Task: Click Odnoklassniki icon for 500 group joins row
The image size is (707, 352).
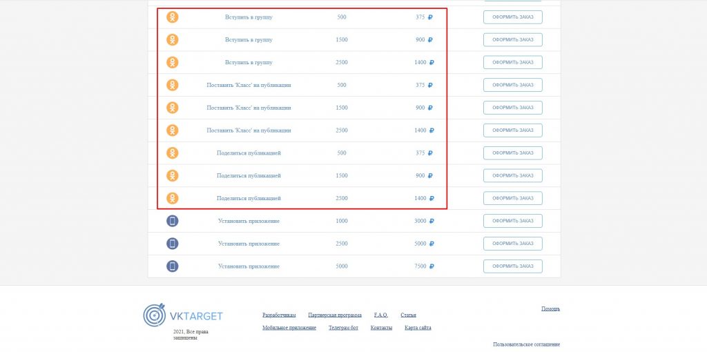Action: coord(173,17)
